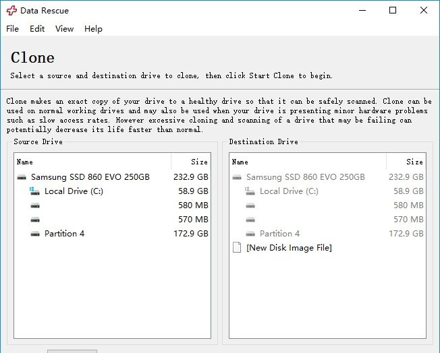Click the 570 MB size in Destination Drive

pos(408,220)
